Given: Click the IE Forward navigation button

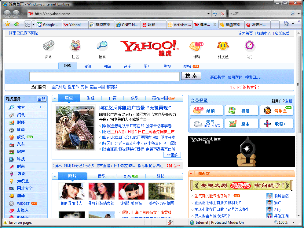Looking at the screenshot, I should click(16, 13).
